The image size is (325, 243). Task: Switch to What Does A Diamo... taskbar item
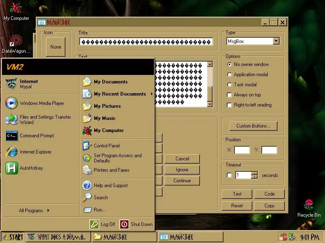point(58,237)
